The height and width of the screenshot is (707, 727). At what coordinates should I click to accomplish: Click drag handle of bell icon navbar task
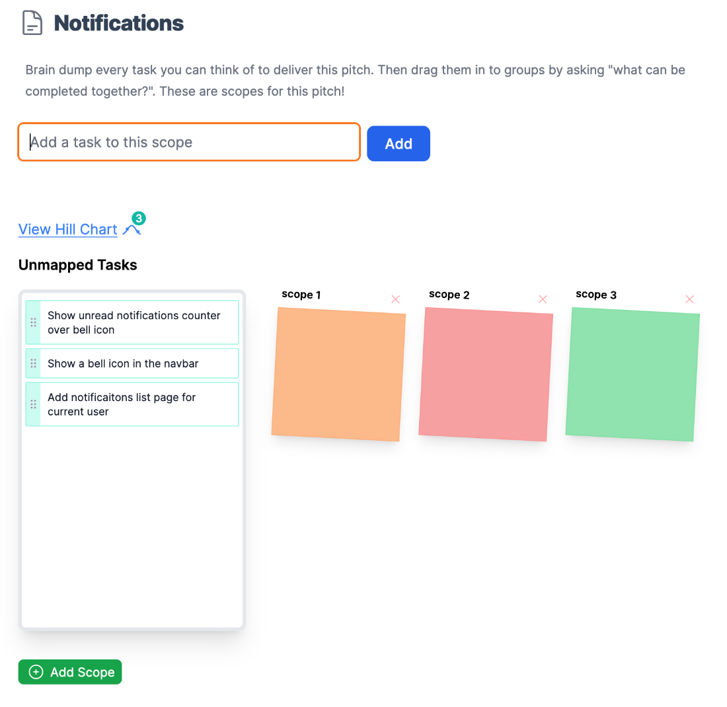point(34,363)
